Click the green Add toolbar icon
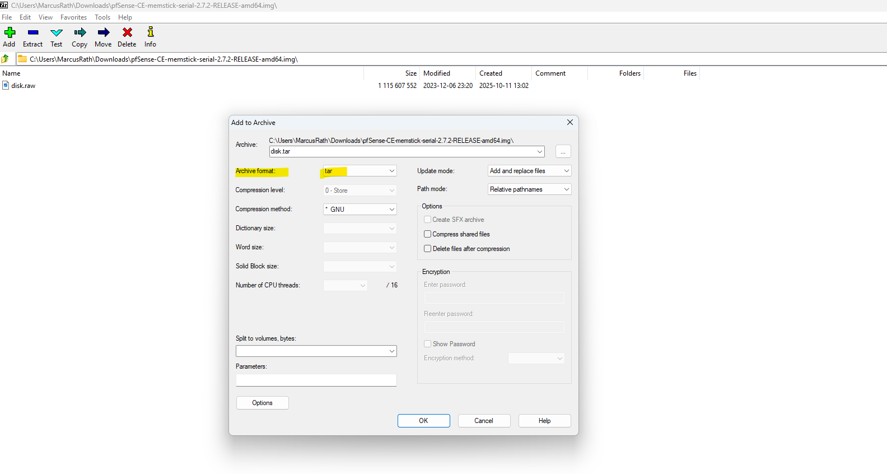The width and height of the screenshot is (887, 474). click(x=10, y=32)
